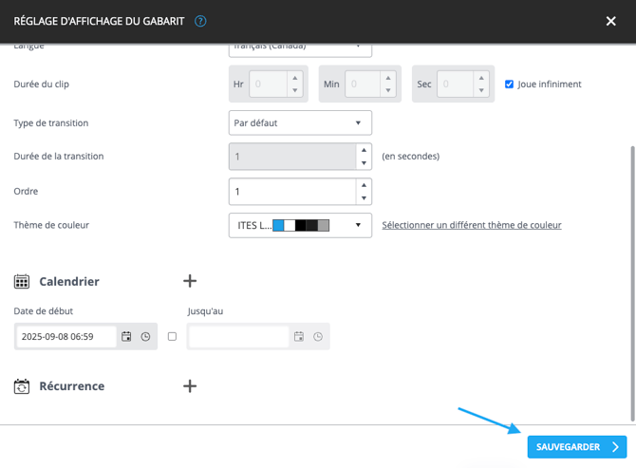
Task: Click the Date de début text field
Action: [66, 336]
